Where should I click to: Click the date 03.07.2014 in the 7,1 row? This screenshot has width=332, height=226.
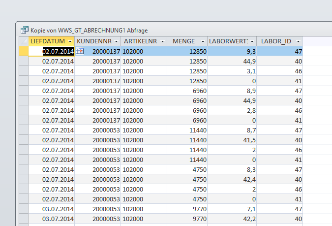pyautogui.click(x=52, y=209)
